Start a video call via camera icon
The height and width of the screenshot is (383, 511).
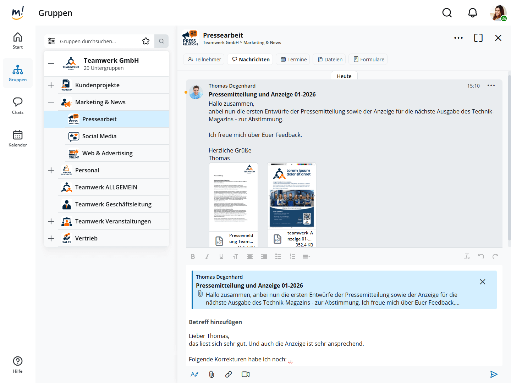point(246,374)
